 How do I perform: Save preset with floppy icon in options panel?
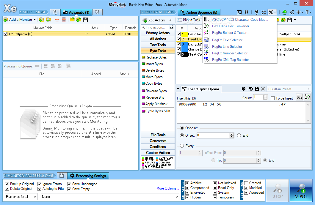pos(257,89)
